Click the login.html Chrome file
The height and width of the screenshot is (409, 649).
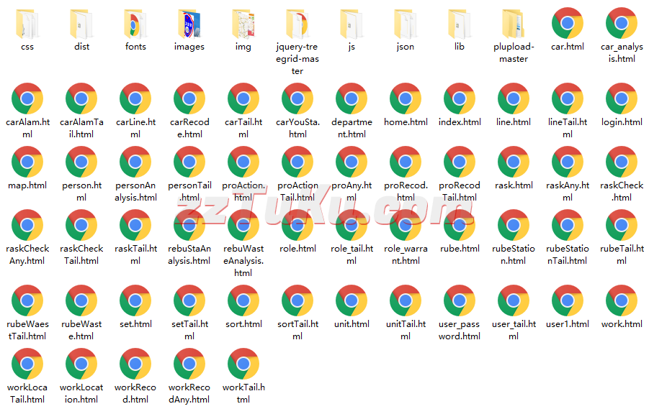point(622,99)
